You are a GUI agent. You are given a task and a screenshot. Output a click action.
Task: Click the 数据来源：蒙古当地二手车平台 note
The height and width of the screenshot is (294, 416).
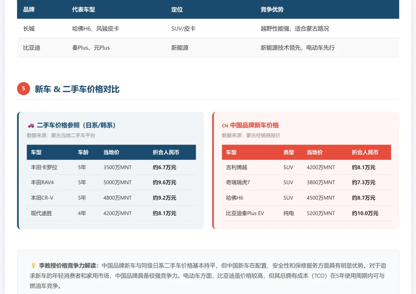coord(61,135)
